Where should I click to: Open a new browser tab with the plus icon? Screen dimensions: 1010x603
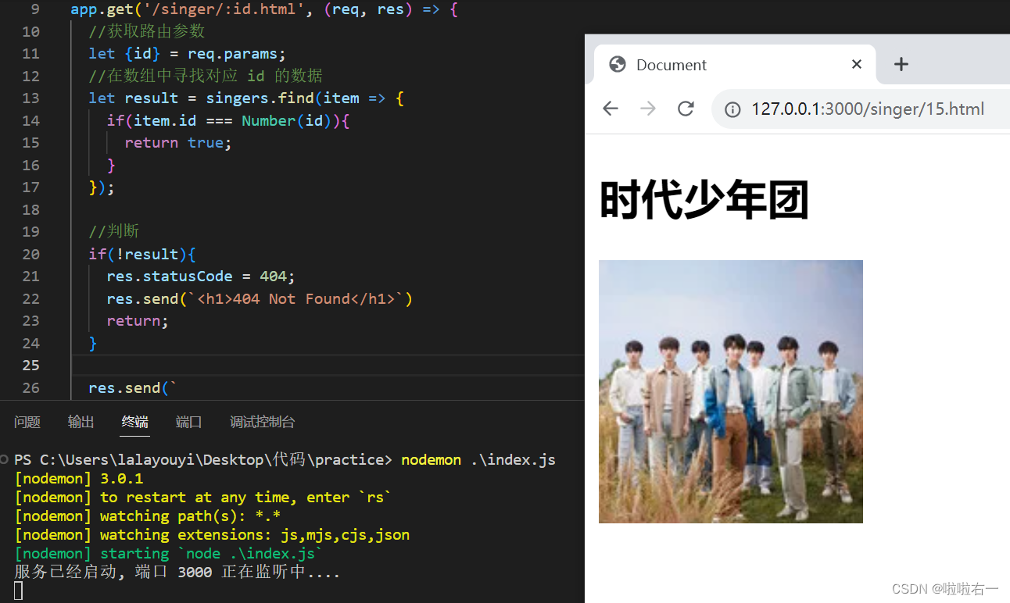click(x=901, y=65)
